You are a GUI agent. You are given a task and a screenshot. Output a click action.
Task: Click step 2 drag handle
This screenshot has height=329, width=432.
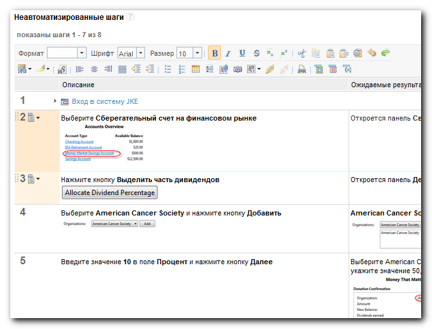click(x=17, y=117)
